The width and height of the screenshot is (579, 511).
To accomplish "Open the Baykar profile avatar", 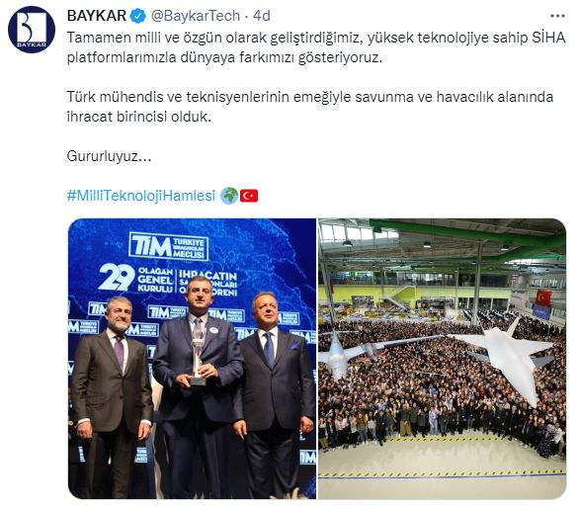I will coord(32,30).
